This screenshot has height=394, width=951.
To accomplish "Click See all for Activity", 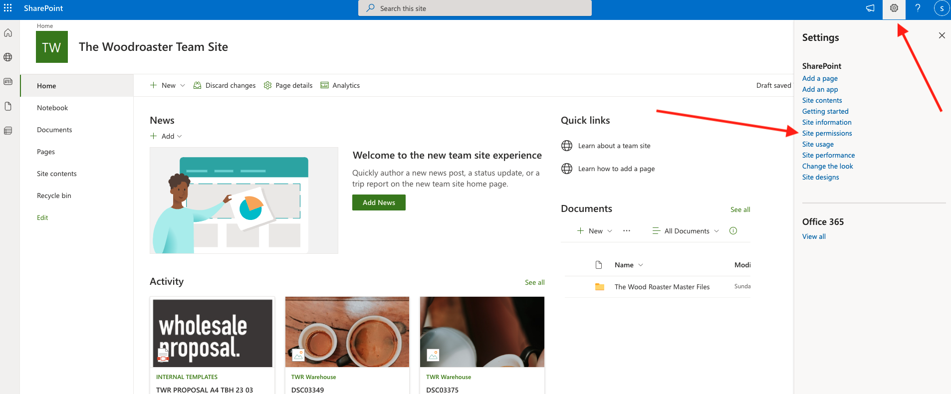I will pyautogui.click(x=534, y=282).
